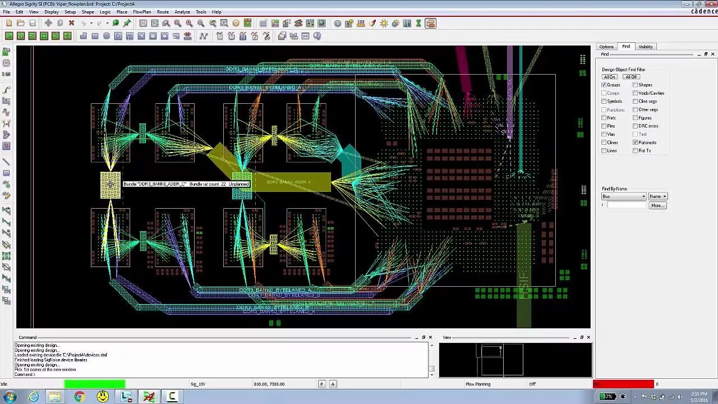This screenshot has width=718, height=404.
Task: Open a design with folder icon
Action: 21,23
